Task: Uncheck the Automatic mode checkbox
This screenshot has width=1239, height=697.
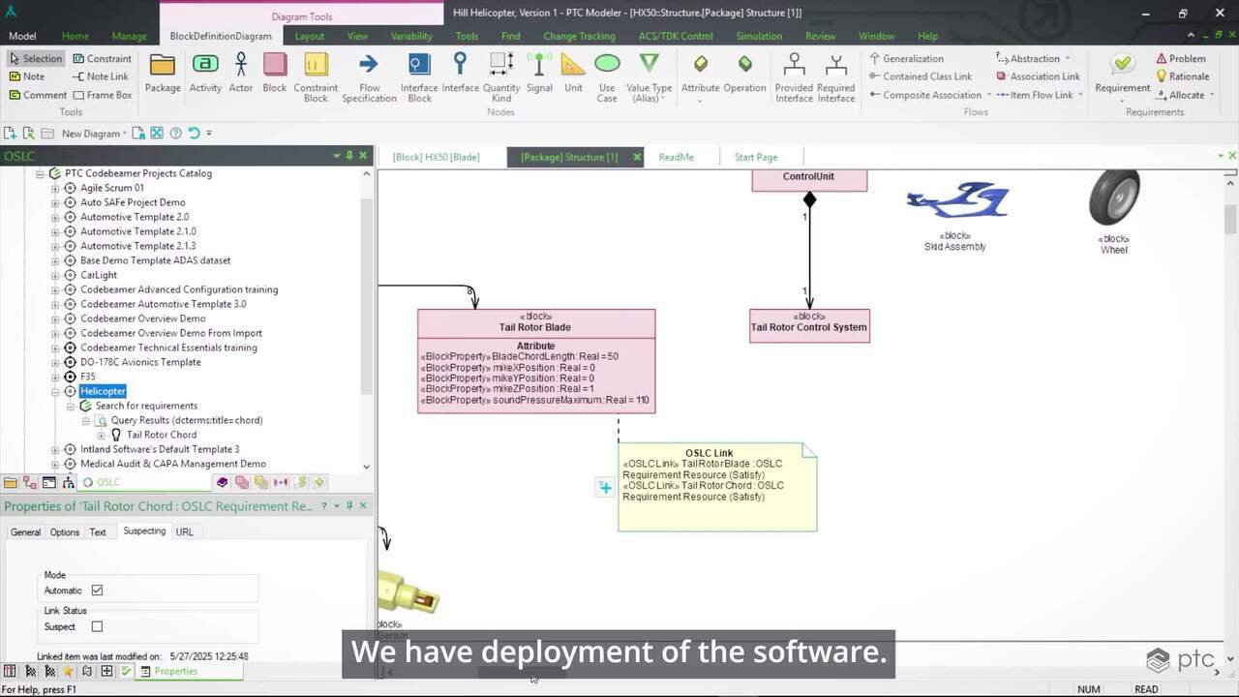Action: coord(97,591)
